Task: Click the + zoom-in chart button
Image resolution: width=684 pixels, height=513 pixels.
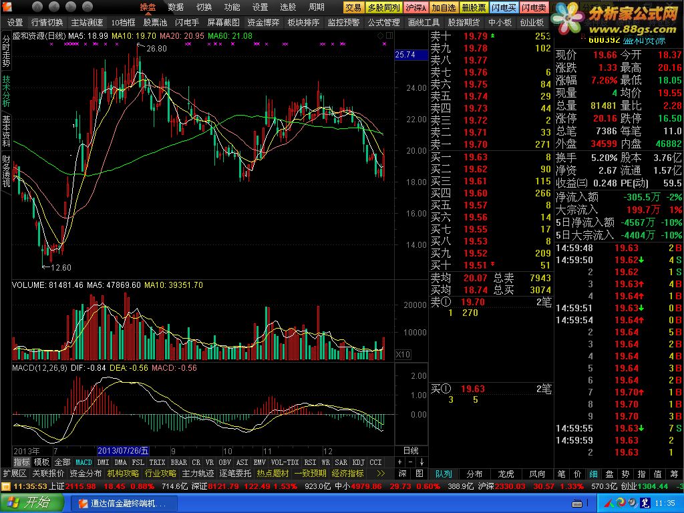Action: (400, 462)
